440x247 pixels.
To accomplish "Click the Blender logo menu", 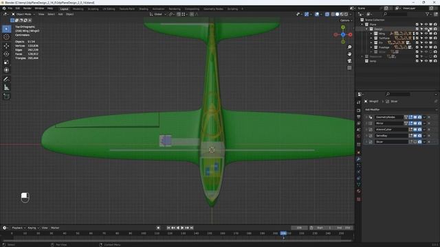I will click(x=4, y=8).
